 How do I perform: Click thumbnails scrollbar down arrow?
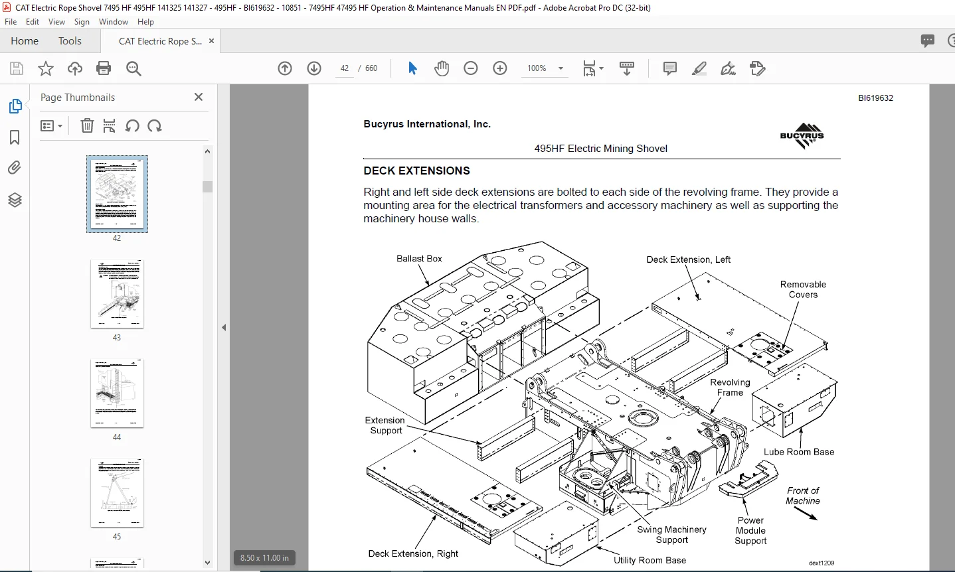click(x=207, y=563)
